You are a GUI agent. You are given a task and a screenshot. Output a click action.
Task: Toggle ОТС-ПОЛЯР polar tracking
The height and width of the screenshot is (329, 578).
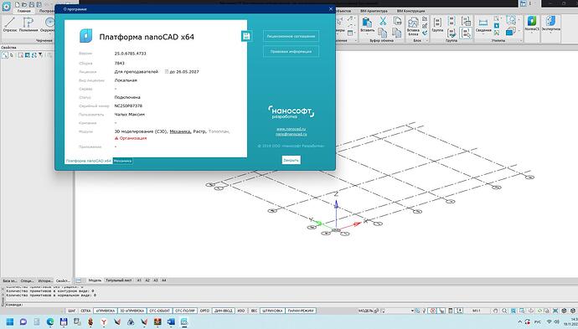185,311
